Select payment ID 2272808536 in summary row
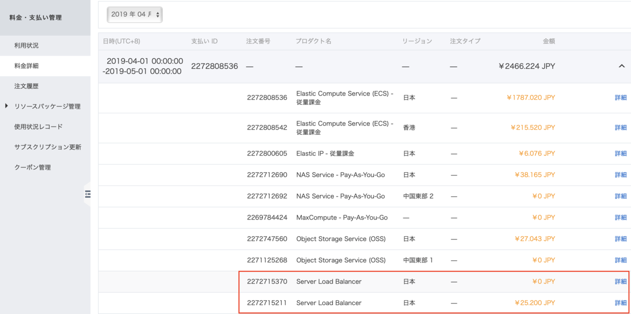 pos(215,66)
